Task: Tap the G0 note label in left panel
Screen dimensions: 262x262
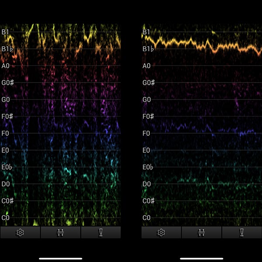Action: [x=5, y=100]
